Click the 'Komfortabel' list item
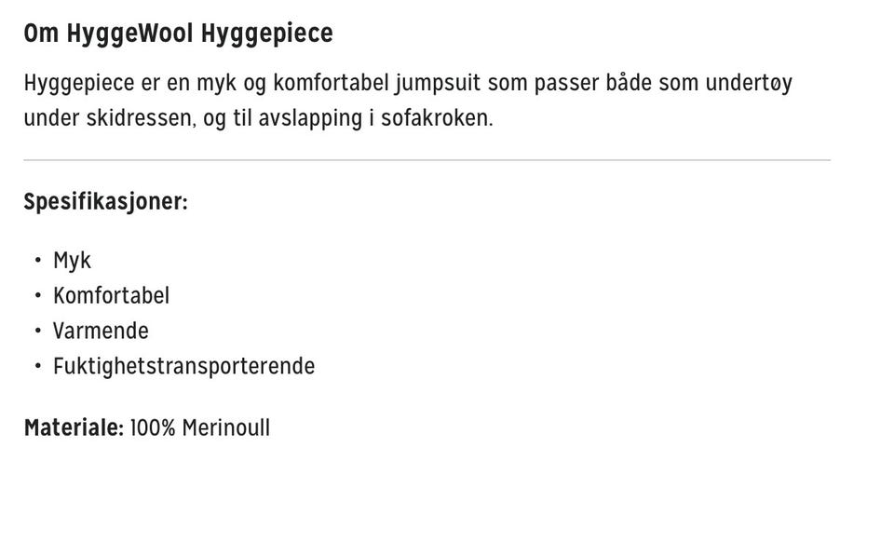The width and height of the screenshot is (894, 542). 111,295
